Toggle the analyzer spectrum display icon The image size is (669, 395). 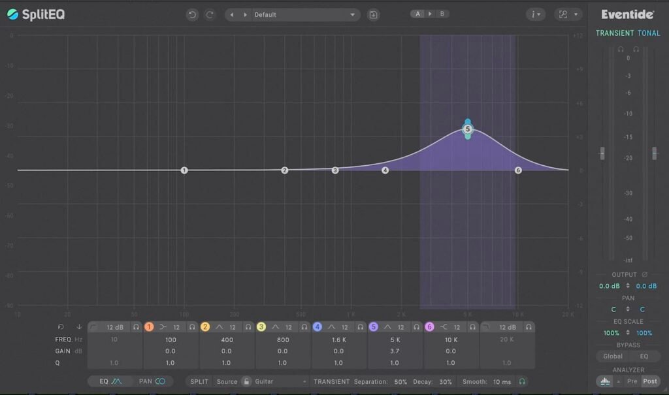604,381
